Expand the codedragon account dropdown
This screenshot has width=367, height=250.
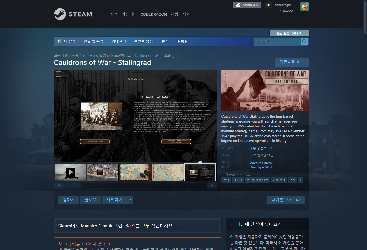click(x=285, y=5)
